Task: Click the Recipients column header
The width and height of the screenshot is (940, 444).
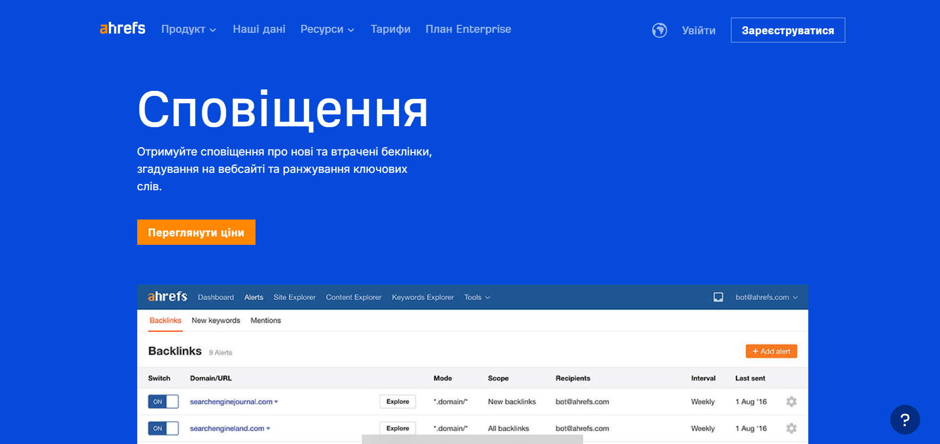Action: click(573, 378)
